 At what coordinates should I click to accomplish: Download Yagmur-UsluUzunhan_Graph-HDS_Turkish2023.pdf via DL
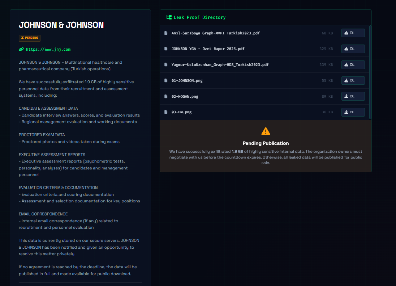[x=353, y=65]
